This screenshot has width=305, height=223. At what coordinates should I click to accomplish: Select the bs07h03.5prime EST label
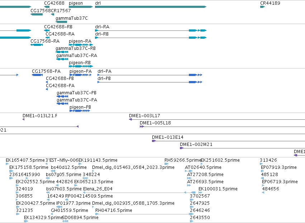tap(64, 189)
